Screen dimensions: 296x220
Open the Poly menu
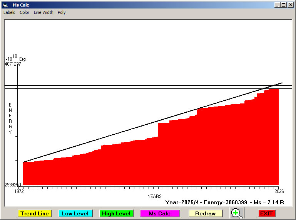[x=62, y=12]
